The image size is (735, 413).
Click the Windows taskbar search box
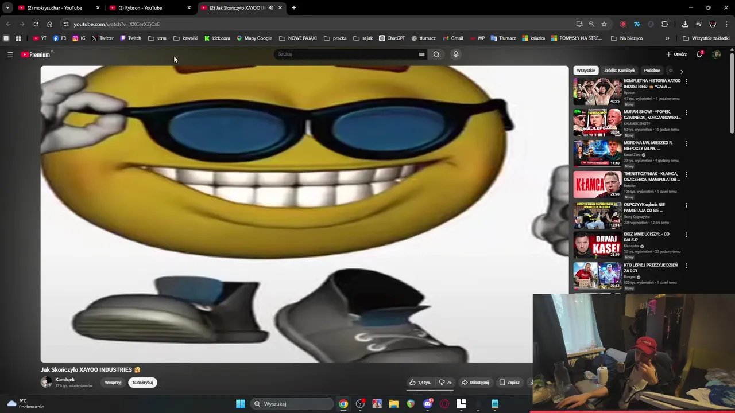click(x=292, y=404)
